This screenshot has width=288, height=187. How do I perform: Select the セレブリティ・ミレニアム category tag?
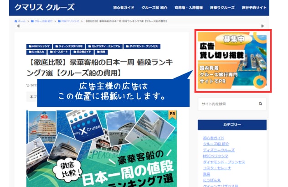pyautogui.click(x=104, y=47)
